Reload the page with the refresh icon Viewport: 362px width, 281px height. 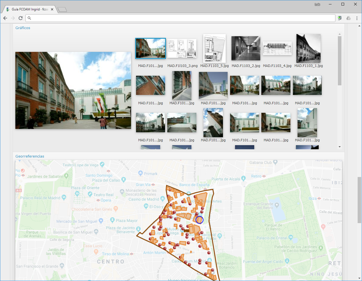21,18
